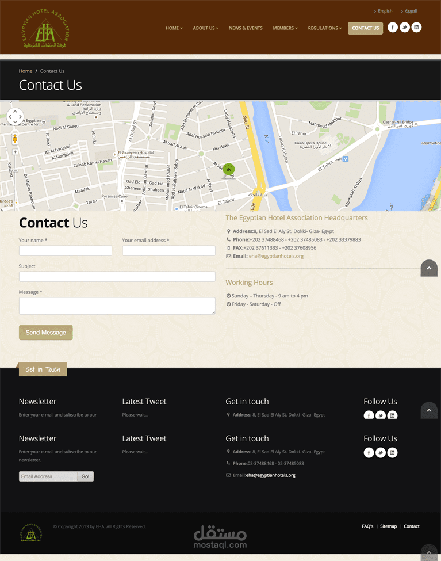The width and height of the screenshot is (441, 561).
Task: Click the Facebook icon under lower Follow Us
Action: (x=369, y=453)
